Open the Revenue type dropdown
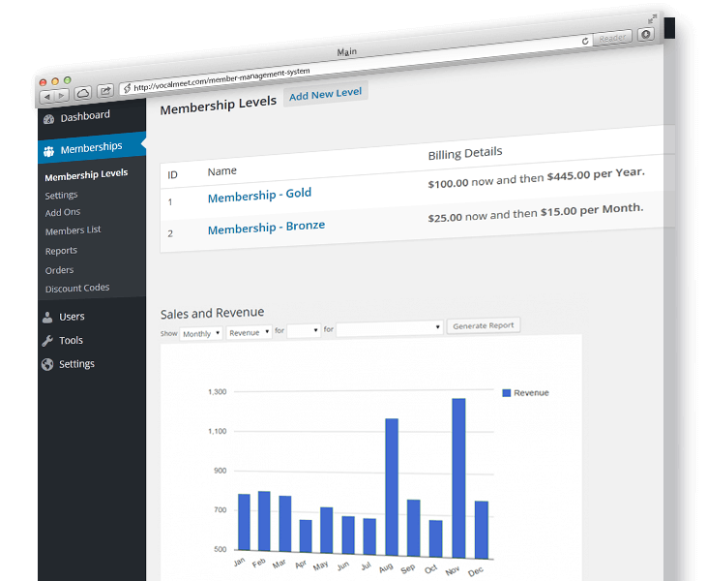The width and height of the screenshot is (707, 581). [x=249, y=333]
